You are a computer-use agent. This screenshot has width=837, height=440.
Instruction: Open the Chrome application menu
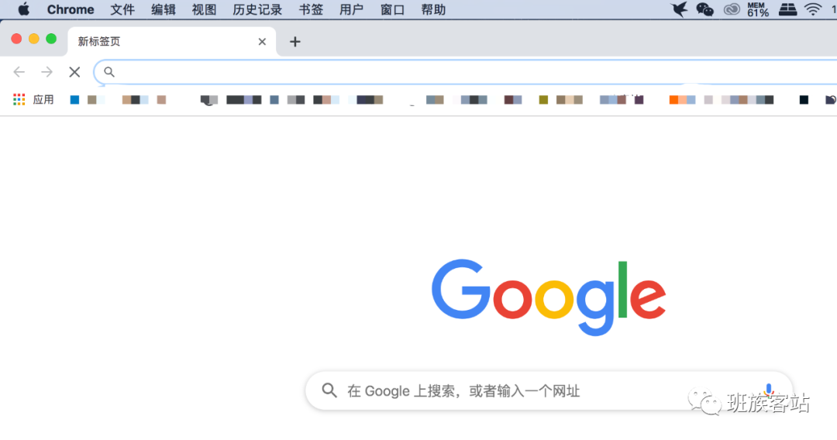71,9
